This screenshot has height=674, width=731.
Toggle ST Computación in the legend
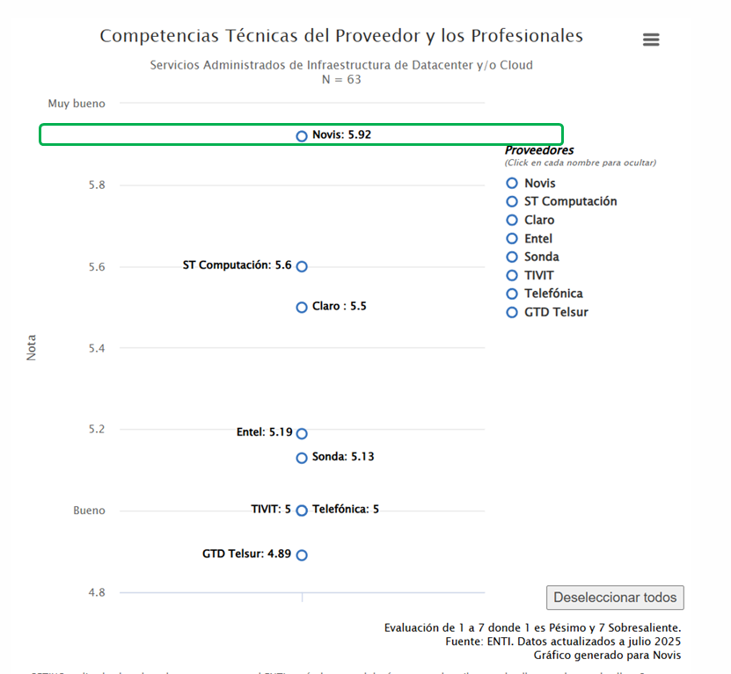click(x=570, y=201)
